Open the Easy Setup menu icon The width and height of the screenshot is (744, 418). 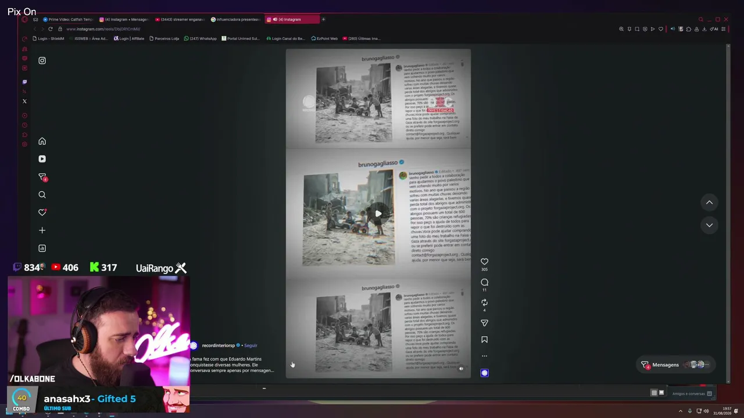(x=723, y=29)
